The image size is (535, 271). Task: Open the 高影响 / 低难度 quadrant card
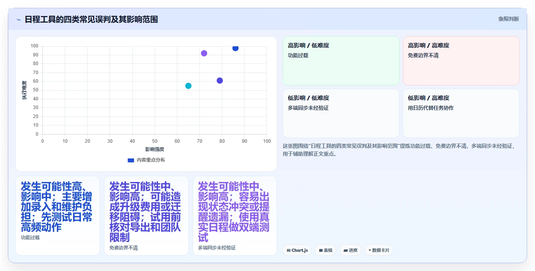(341, 61)
